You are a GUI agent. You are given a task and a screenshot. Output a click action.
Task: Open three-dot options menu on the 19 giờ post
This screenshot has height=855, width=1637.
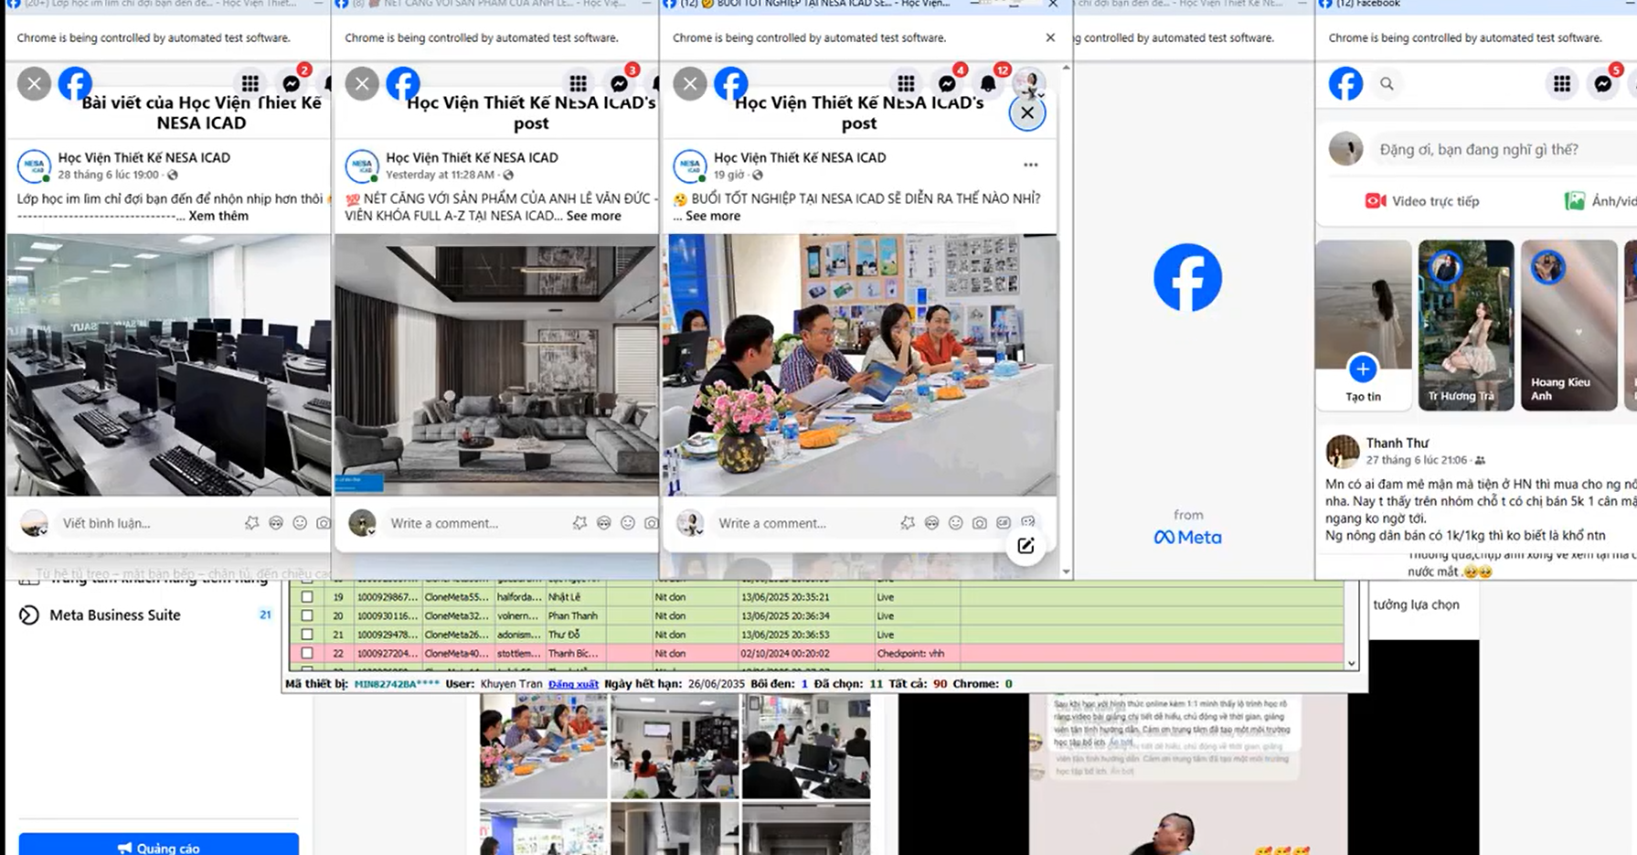tap(1030, 166)
